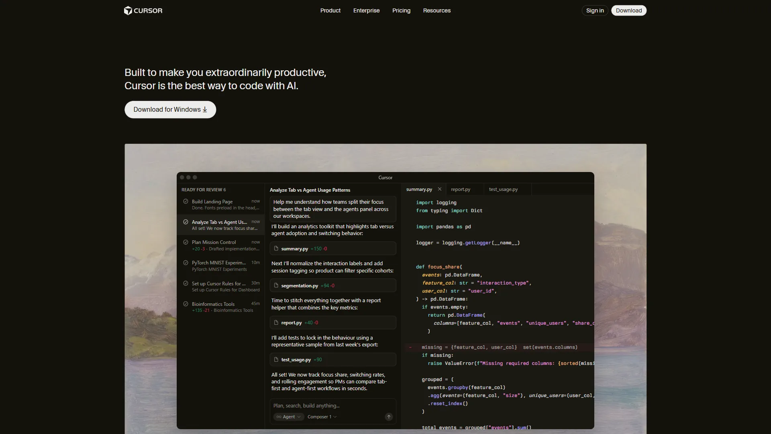Open the Enterprise menu item
Viewport: 771px width, 434px height.
[366, 10]
